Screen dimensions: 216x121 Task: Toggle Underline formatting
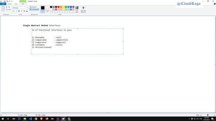pyautogui.click(x=24, y=11)
